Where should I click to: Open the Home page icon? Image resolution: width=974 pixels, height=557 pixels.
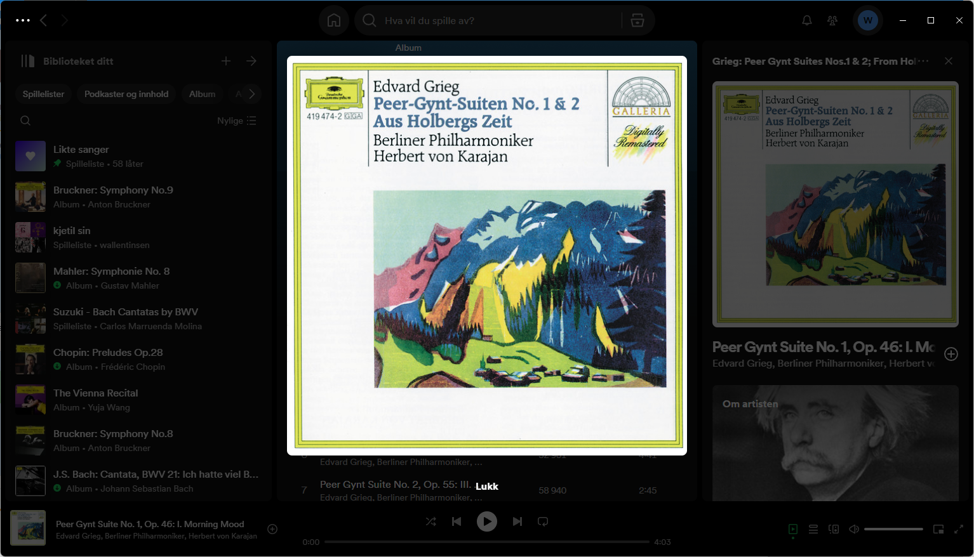click(334, 20)
